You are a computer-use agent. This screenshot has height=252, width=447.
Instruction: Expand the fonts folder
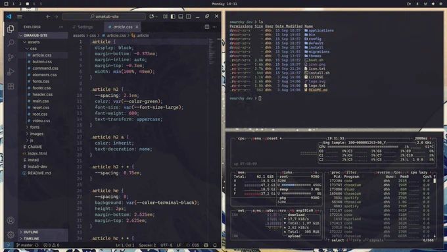click(35, 127)
